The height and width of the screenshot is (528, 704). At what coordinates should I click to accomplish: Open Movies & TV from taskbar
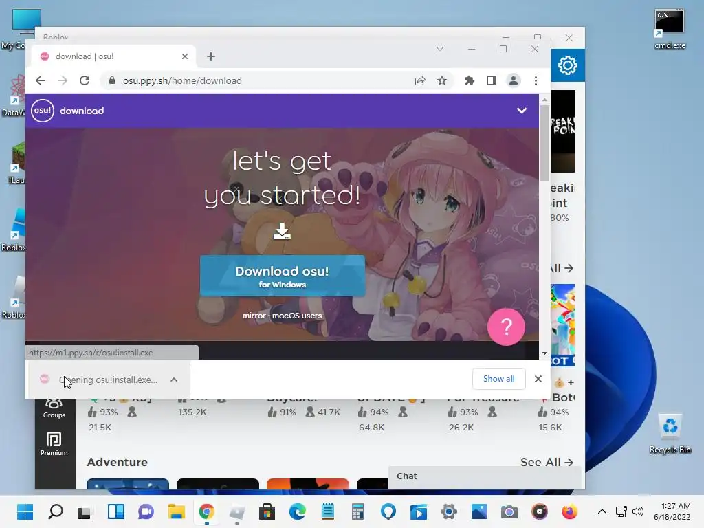(x=419, y=511)
